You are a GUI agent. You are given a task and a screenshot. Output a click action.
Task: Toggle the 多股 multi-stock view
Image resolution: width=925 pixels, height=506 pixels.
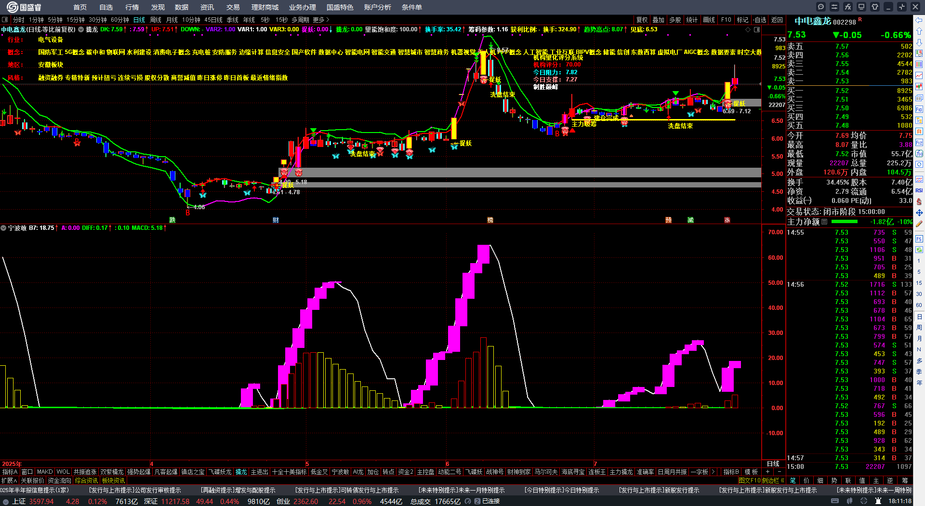pyautogui.click(x=675, y=20)
